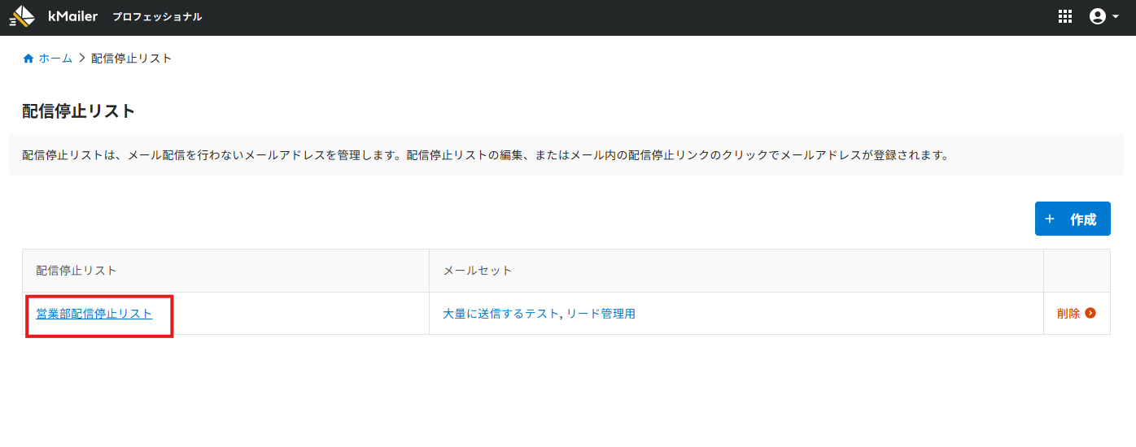The image size is (1136, 447).
Task: Expand the account menu caret arrow
Action: (x=1116, y=17)
